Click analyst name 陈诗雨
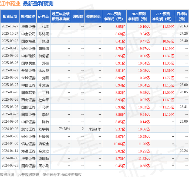The width and height of the screenshot is (189, 177). (x=44, y=34)
